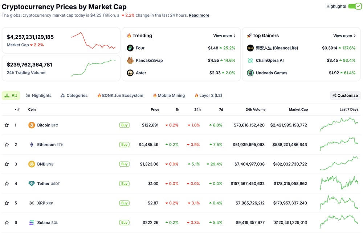Select the Trending flame icon
Viewport: 363px width, 233px height.
pyautogui.click(x=130, y=35)
